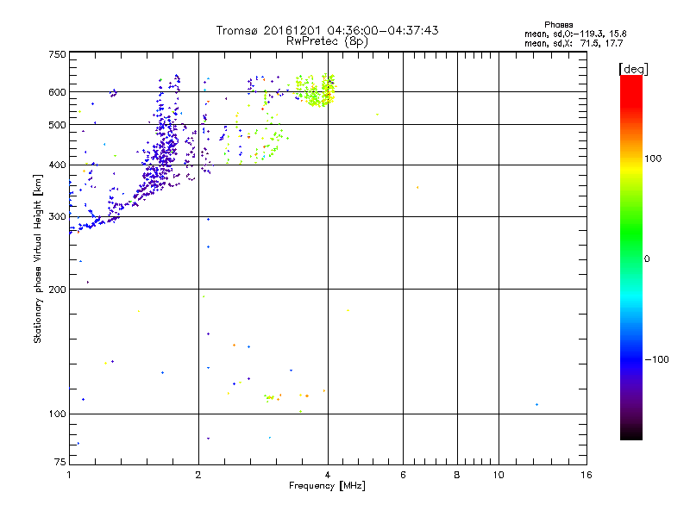Click the yellow point between 4 and 6 MHz at 500 km
Screen dimensions: 690x517
(x=377, y=114)
